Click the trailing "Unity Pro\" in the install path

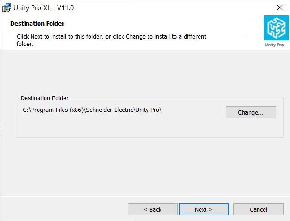pyautogui.click(x=148, y=110)
